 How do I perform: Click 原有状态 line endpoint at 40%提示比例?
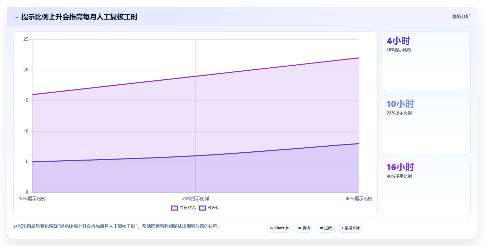(359, 58)
